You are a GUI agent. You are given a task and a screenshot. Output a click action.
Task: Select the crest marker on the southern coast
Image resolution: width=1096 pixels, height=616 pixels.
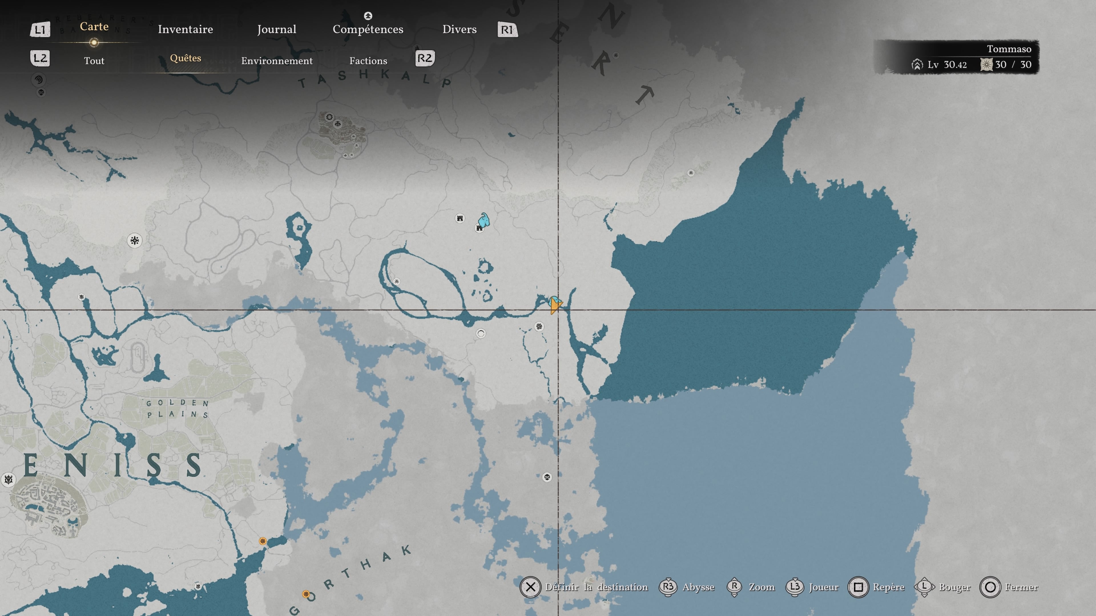(x=198, y=587)
